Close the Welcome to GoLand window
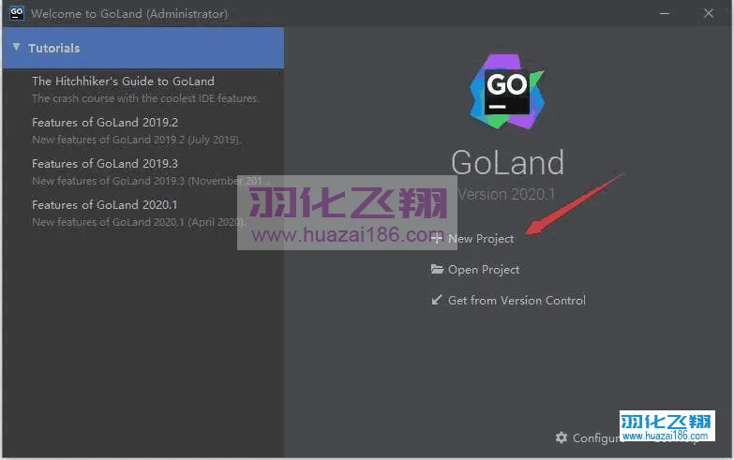Viewport: 734px width, 460px height. pyautogui.click(x=709, y=13)
